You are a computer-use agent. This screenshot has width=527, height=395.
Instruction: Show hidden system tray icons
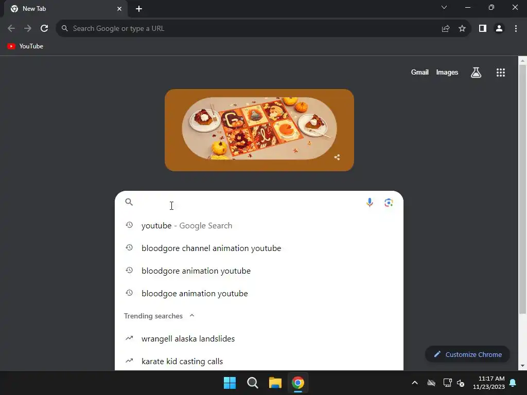click(415, 383)
